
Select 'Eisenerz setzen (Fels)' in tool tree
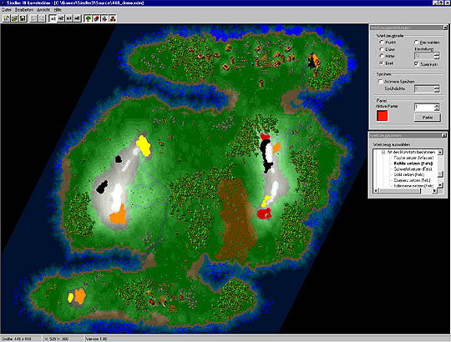pyautogui.click(x=412, y=180)
